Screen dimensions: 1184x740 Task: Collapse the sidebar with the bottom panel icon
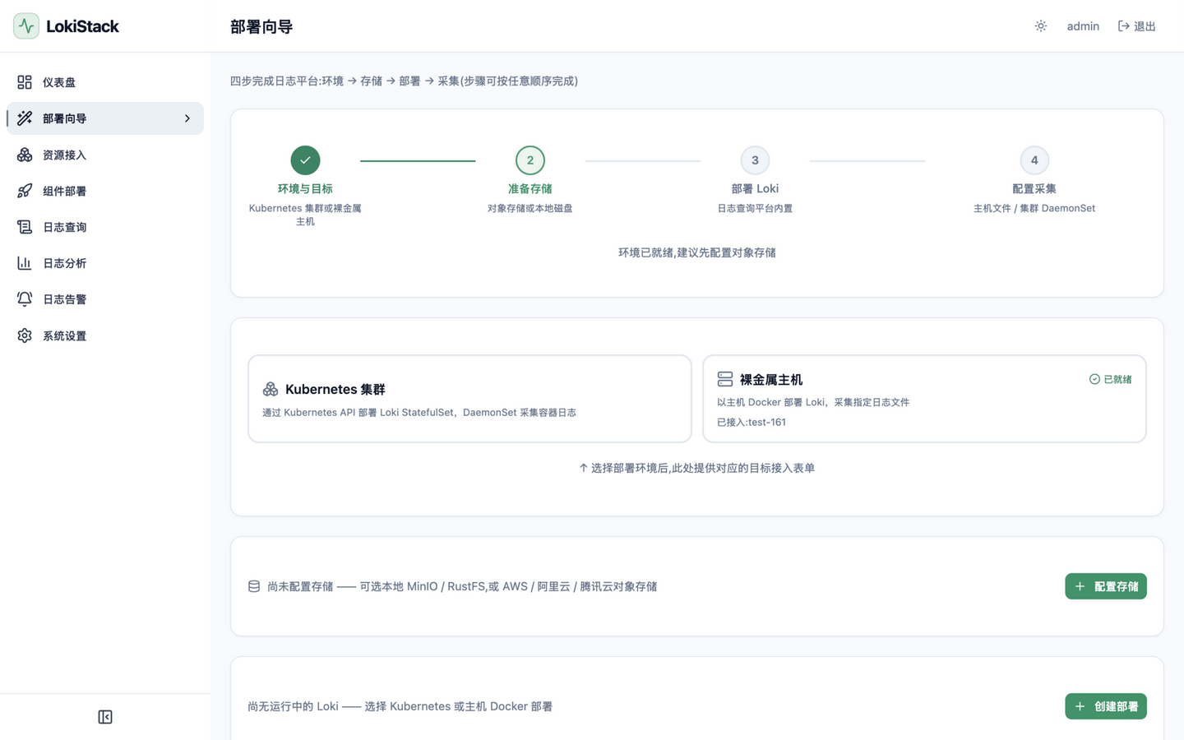(x=105, y=717)
